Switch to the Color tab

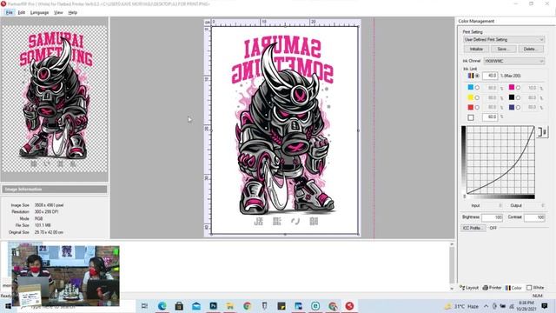tap(513, 288)
